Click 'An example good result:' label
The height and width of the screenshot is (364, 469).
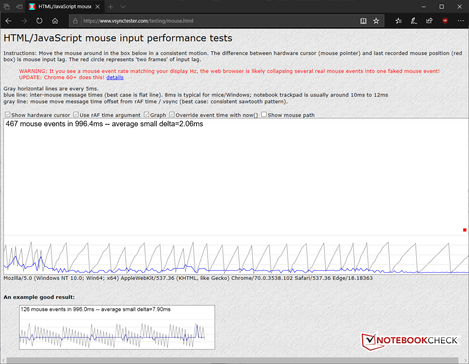click(39, 297)
